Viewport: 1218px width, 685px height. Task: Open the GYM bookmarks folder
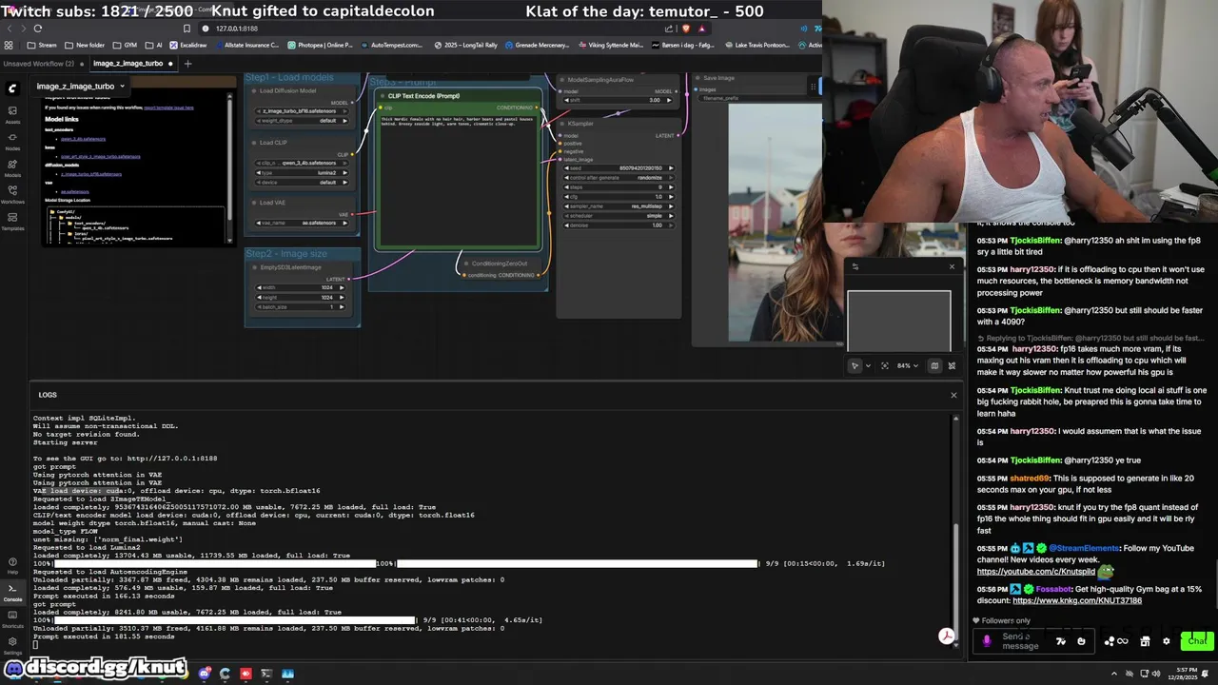coord(125,45)
